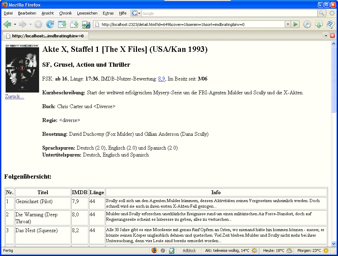338x256 pixels.
Task: Click the page icon in the address bar
Action: [x=97, y=24]
